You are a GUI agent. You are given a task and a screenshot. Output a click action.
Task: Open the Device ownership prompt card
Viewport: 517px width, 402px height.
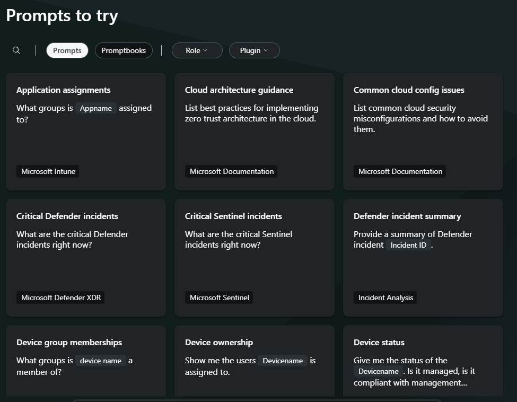pos(255,361)
